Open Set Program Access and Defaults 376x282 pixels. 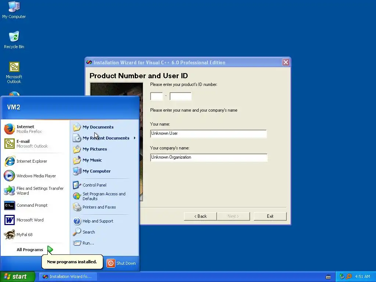click(104, 196)
